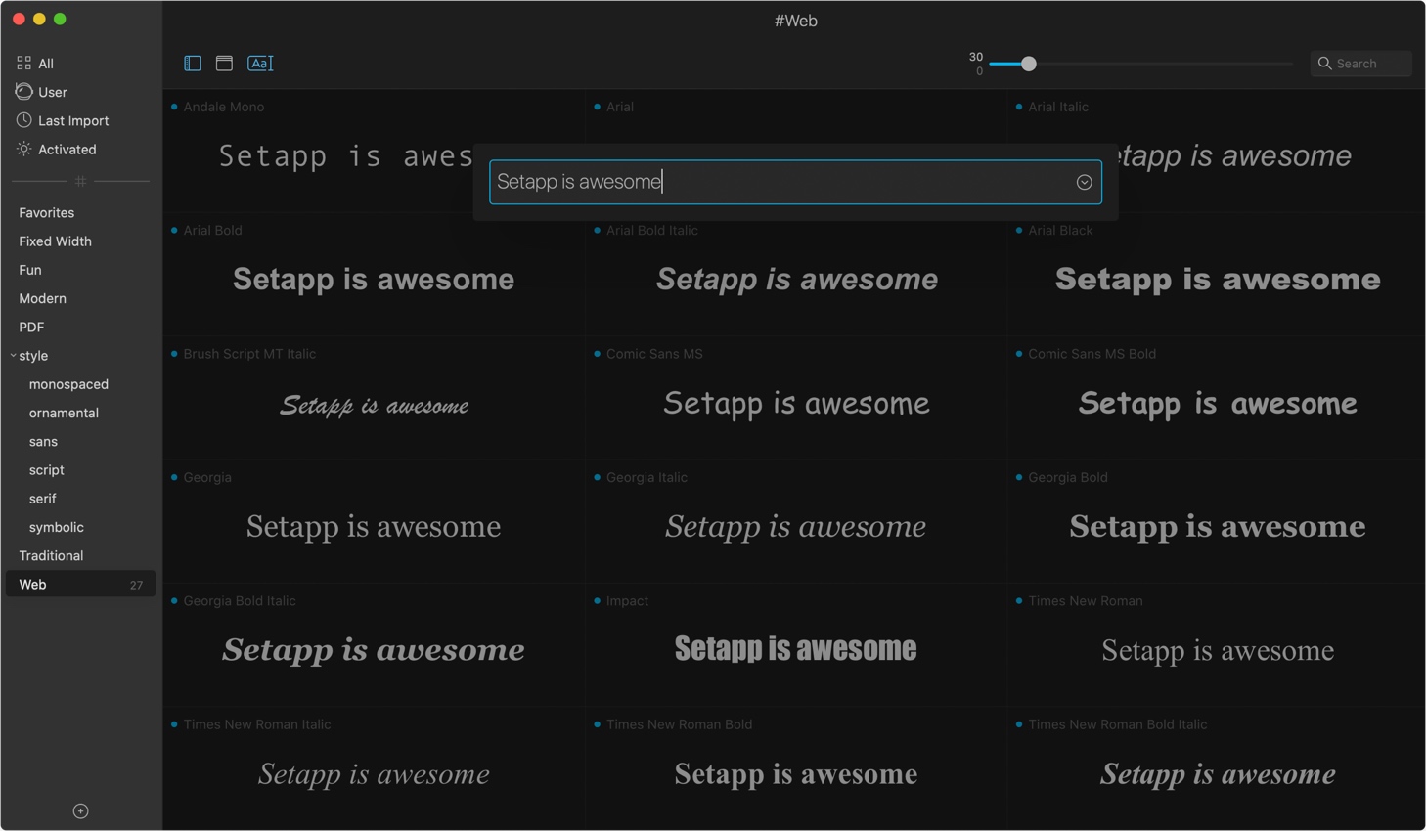Open Last Import clock icon
Viewport: 1426px width, 831px height.
coord(23,120)
